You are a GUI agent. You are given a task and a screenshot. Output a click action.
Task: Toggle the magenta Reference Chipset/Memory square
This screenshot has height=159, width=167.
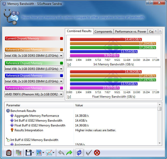pyautogui.click(x=62, y=88)
